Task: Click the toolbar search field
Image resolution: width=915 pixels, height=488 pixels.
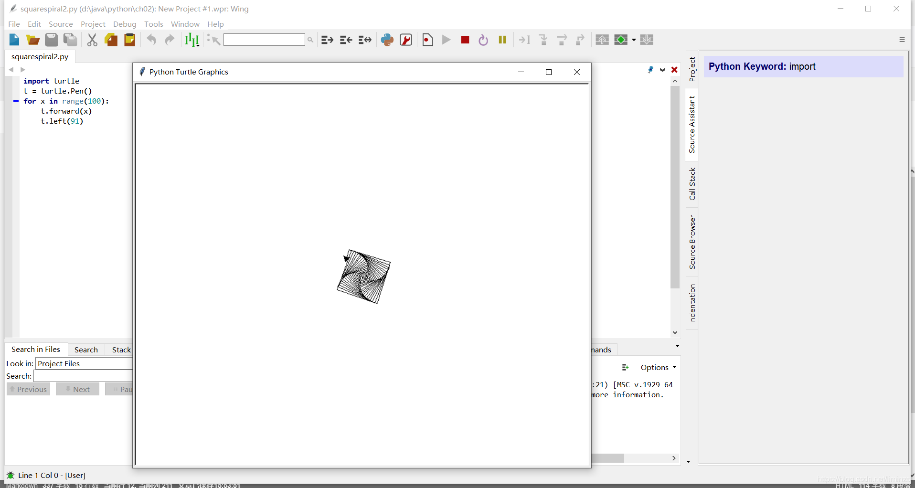Action: pyautogui.click(x=264, y=40)
